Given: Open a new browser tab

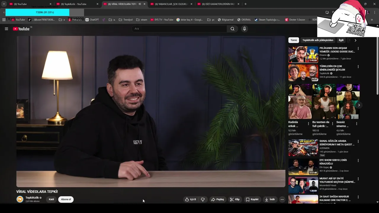Looking at the screenshot, I should coord(245,4).
